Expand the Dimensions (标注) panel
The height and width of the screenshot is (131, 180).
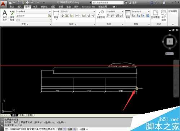pos(73,24)
